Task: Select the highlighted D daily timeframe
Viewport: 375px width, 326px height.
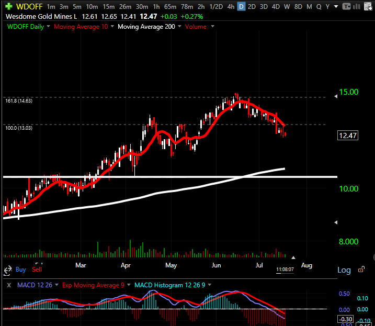Action: pyautogui.click(x=241, y=7)
